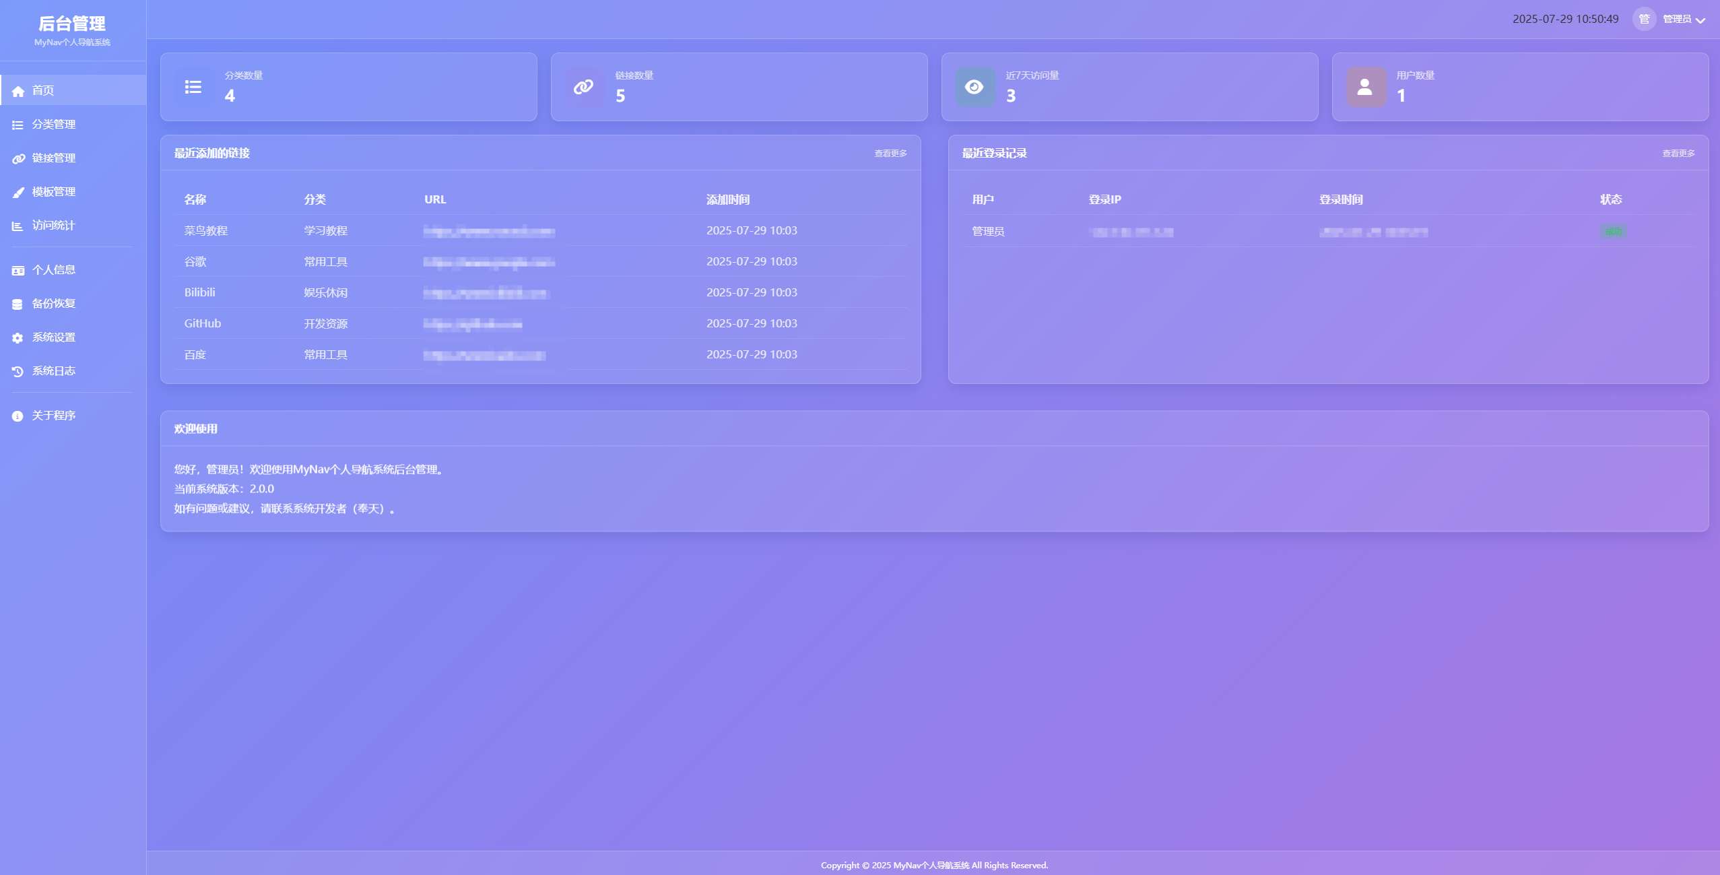Expand the 管理员 user dropdown chevron
Viewport: 1720px width, 875px height.
tap(1700, 20)
